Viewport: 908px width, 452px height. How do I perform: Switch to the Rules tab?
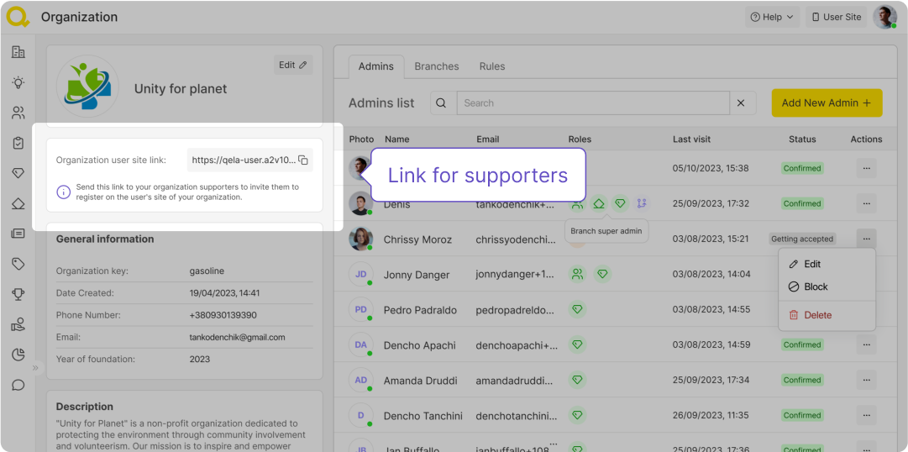coord(492,66)
